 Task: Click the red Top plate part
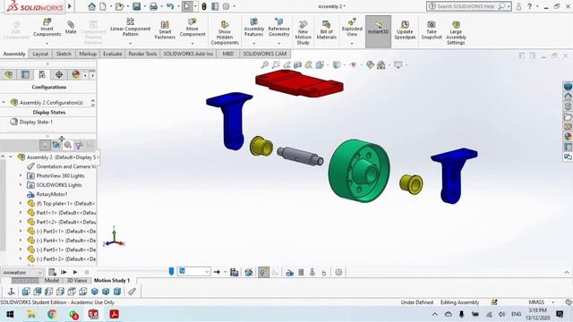click(x=299, y=83)
